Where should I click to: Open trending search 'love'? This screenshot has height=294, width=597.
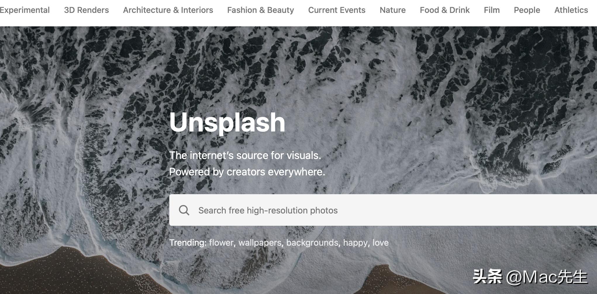coord(380,242)
